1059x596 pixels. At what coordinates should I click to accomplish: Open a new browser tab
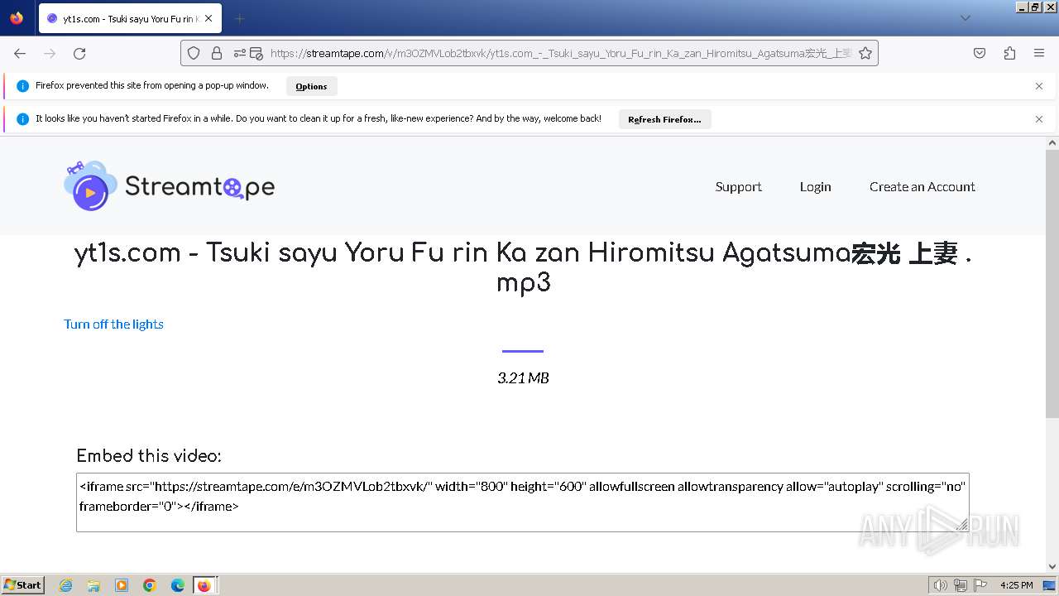[239, 18]
